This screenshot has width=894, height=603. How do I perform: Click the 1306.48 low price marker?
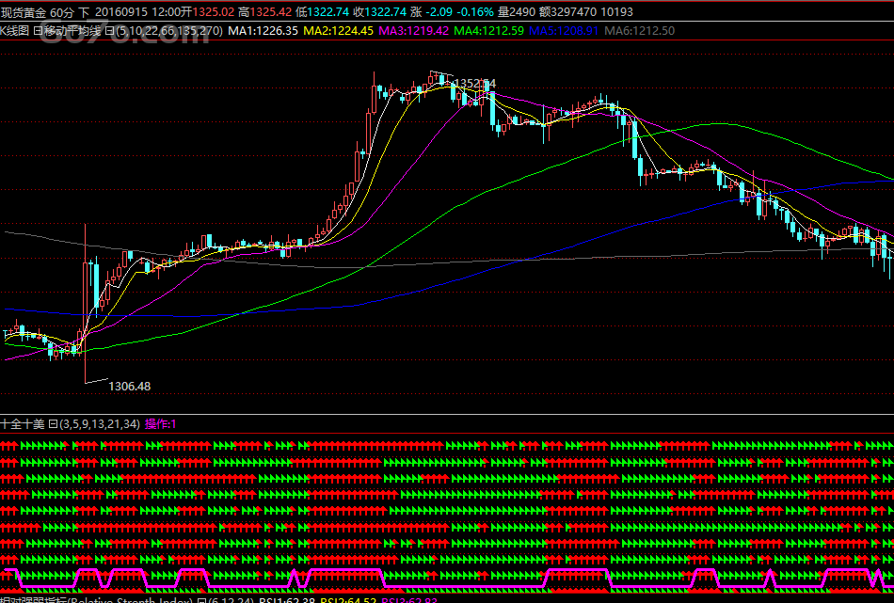click(x=130, y=386)
